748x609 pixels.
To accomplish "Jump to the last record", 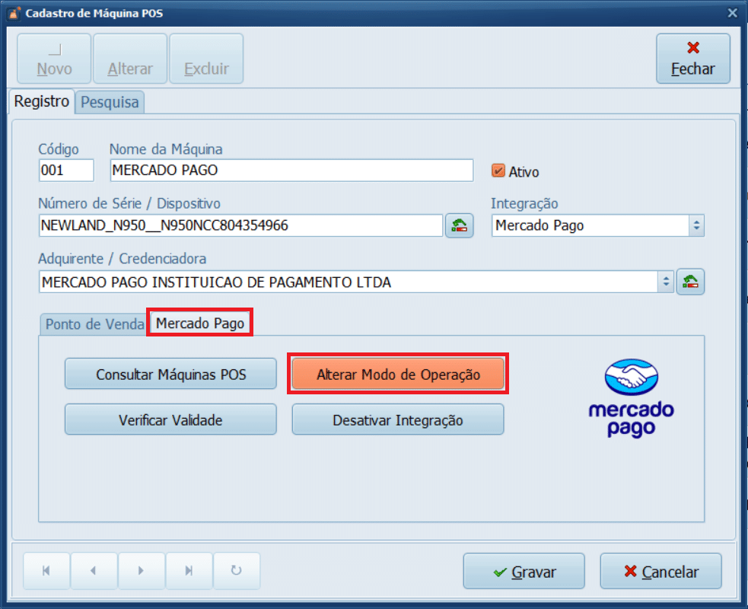I will pyautogui.click(x=189, y=571).
